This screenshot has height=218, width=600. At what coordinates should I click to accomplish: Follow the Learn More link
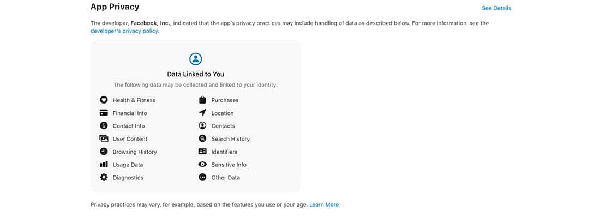click(x=324, y=204)
